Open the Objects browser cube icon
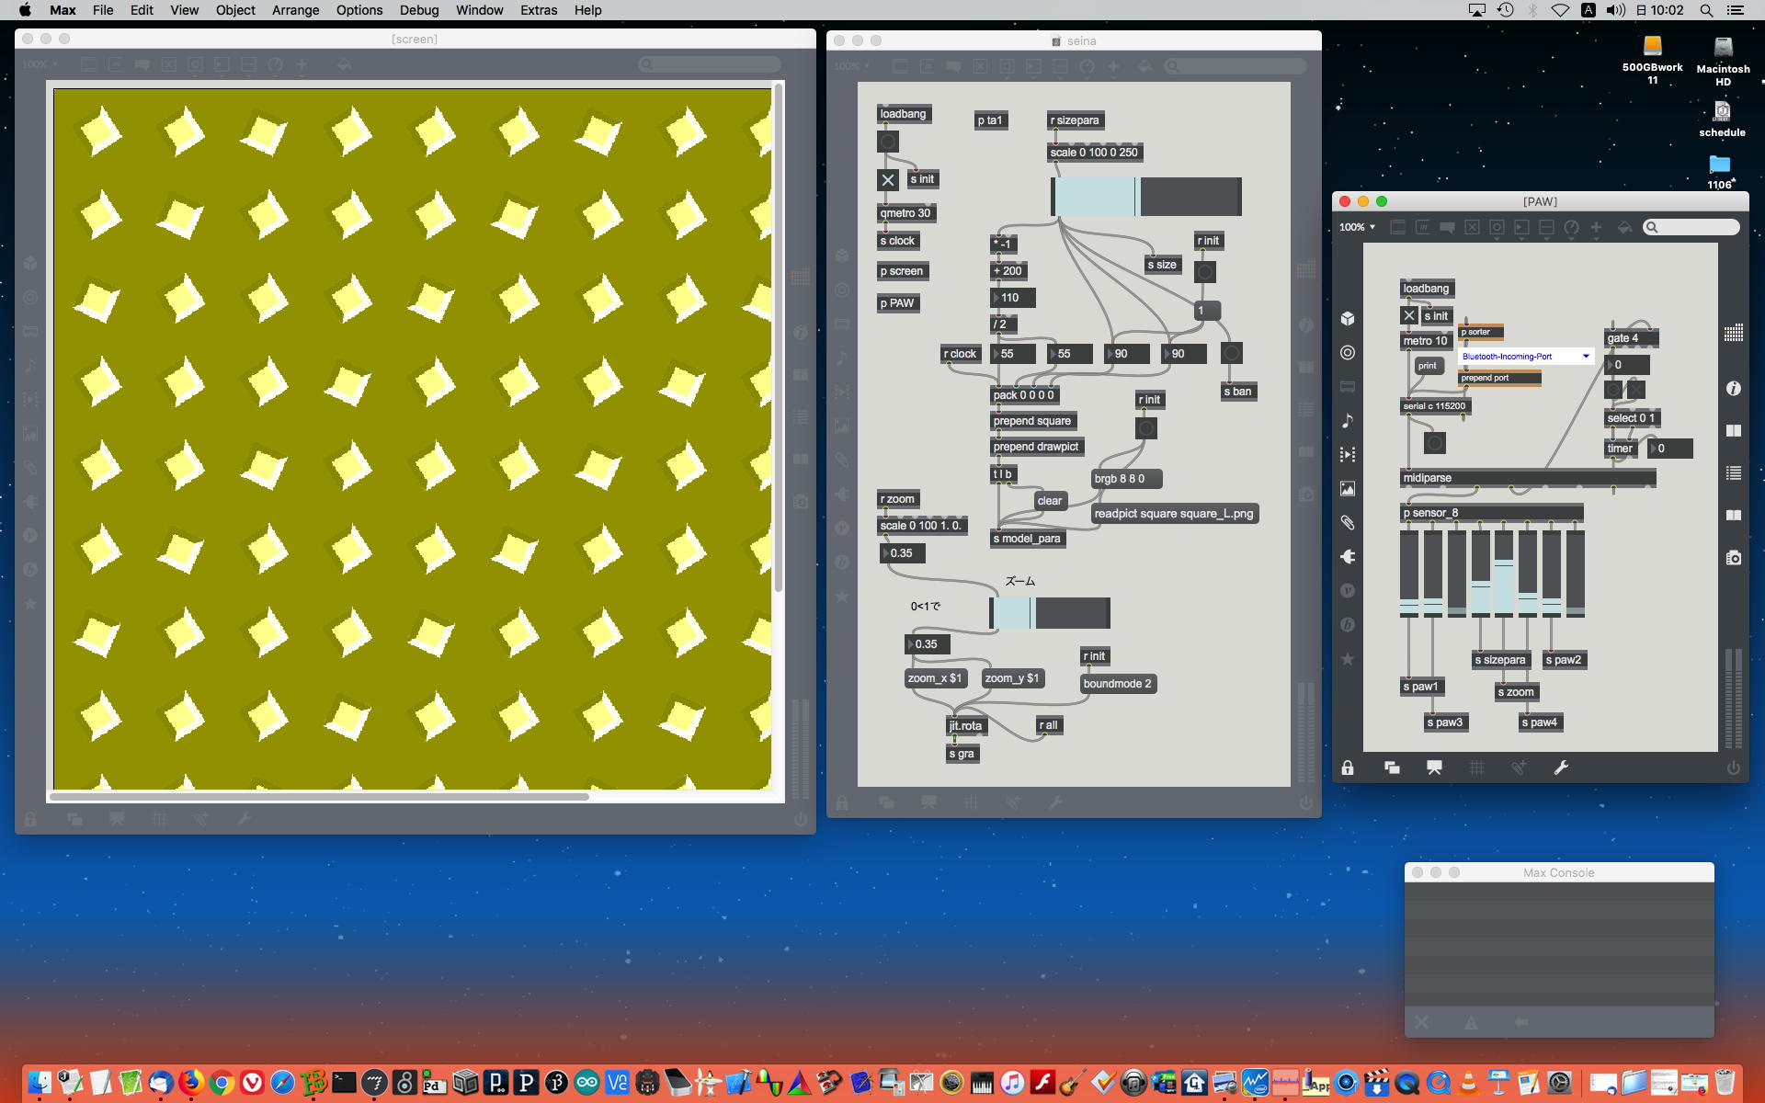This screenshot has height=1103, width=1765. (x=1348, y=319)
